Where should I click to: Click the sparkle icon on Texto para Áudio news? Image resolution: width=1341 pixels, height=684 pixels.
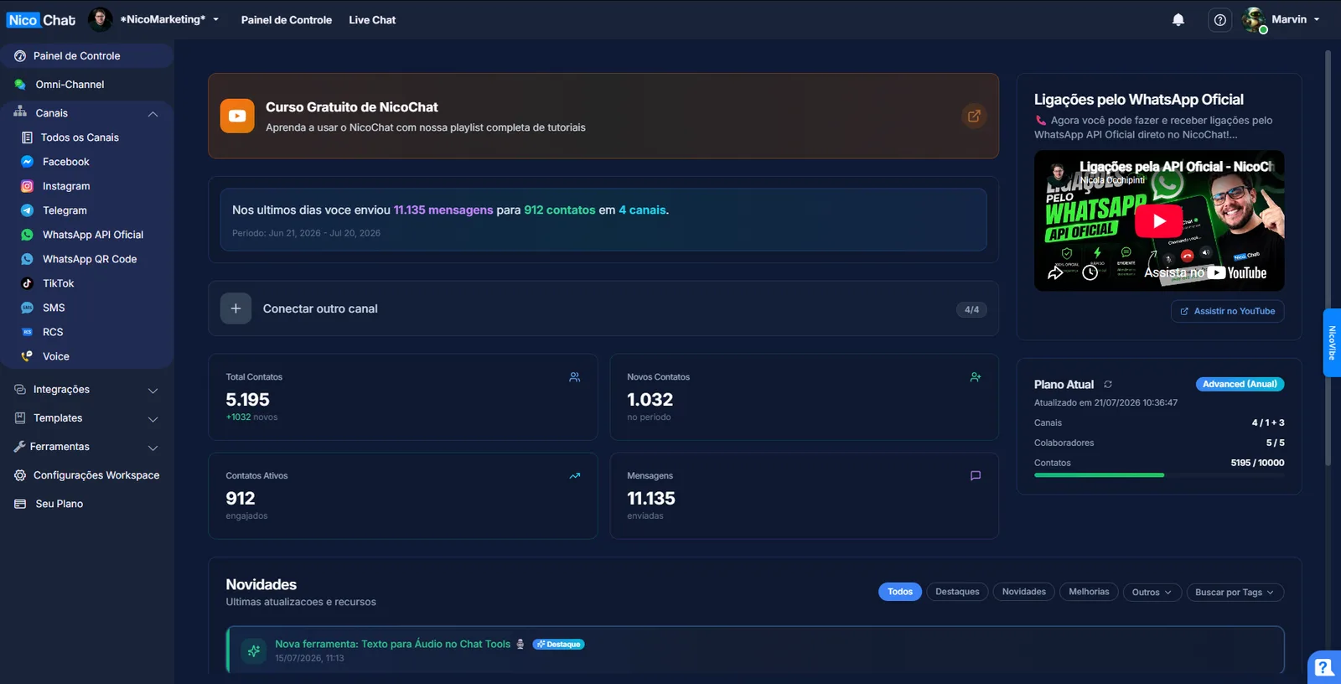click(x=254, y=650)
